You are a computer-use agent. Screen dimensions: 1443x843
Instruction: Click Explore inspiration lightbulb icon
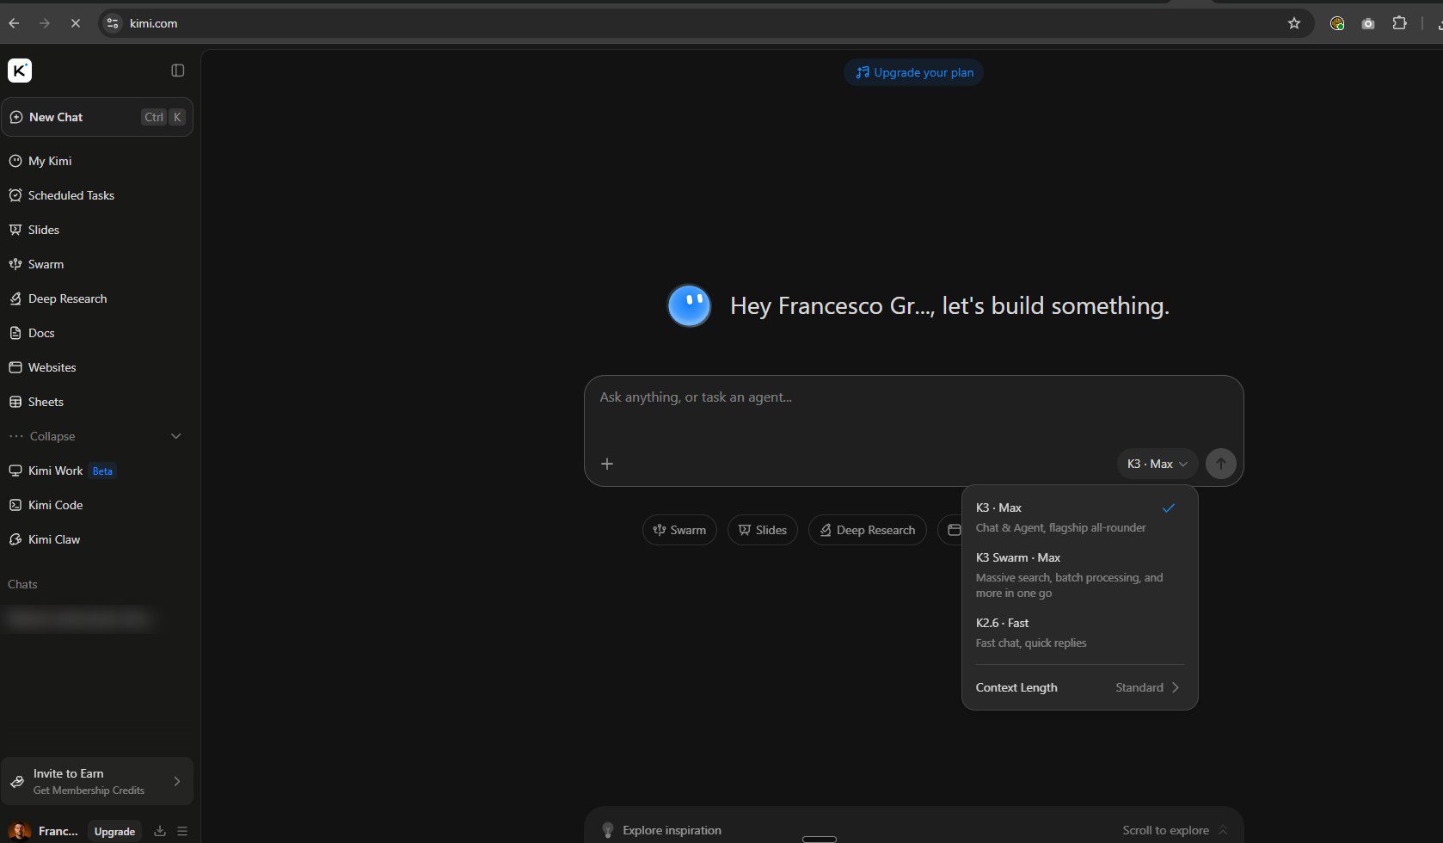pyautogui.click(x=608, y=830)
